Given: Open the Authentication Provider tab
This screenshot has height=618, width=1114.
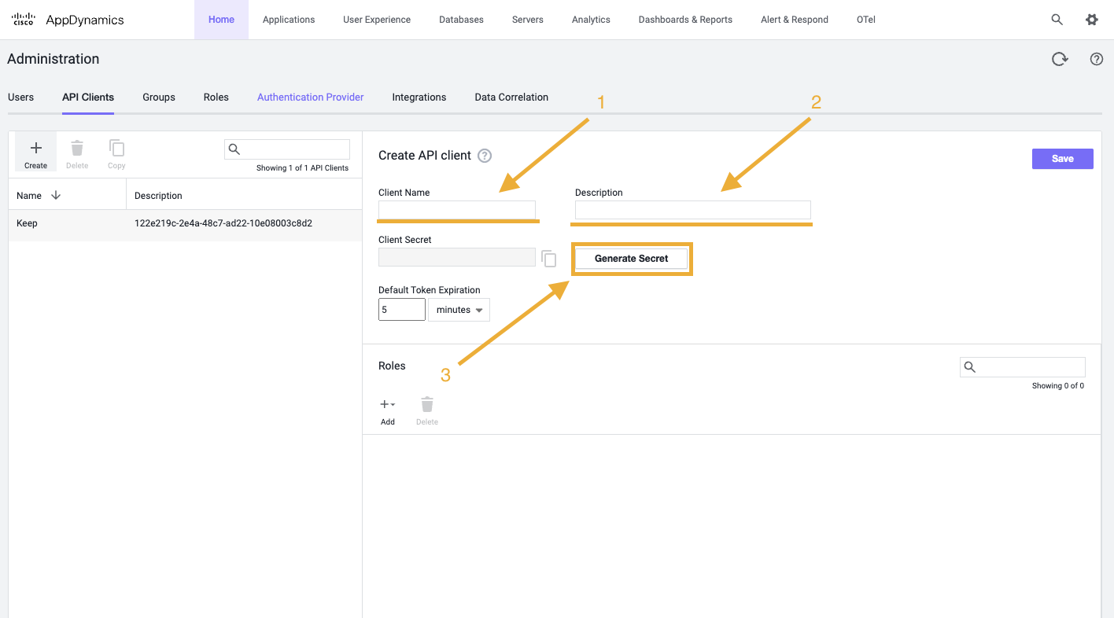Looking at the screenshot, I should click(311, 97).
